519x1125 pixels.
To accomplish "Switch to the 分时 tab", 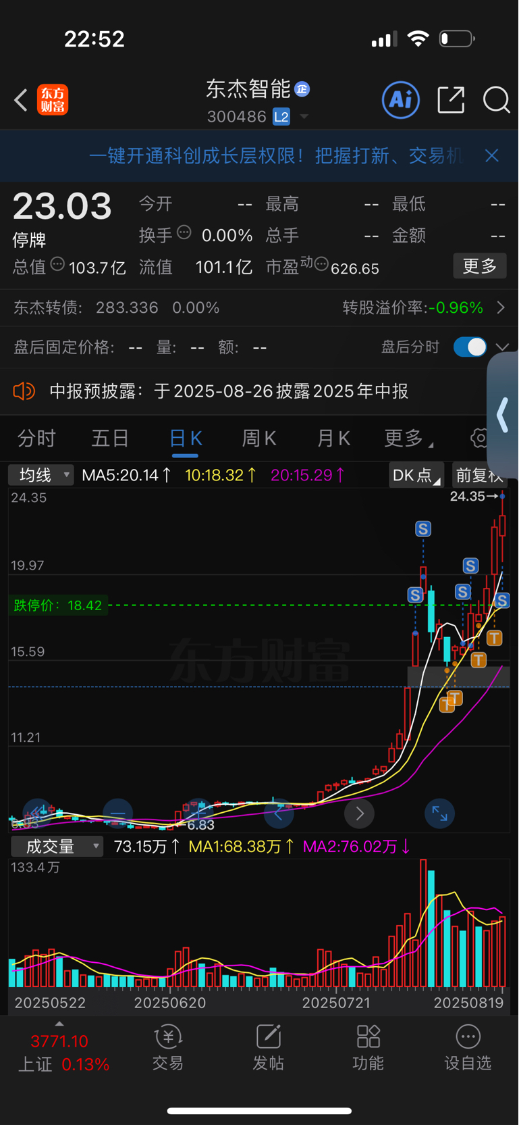I will 36,439.
